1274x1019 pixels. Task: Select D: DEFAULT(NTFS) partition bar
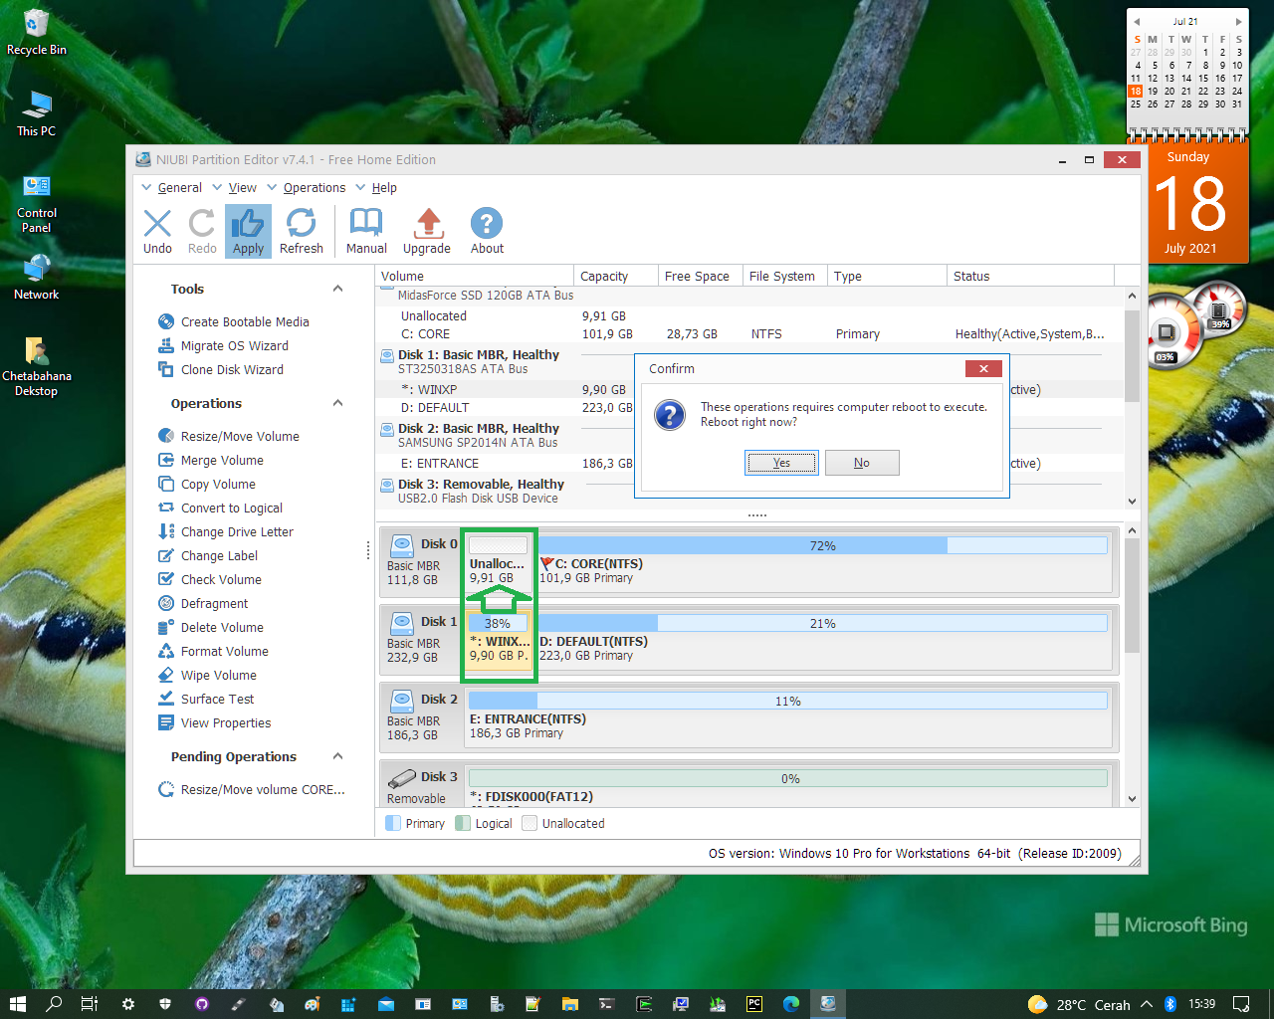coord(823,640)
